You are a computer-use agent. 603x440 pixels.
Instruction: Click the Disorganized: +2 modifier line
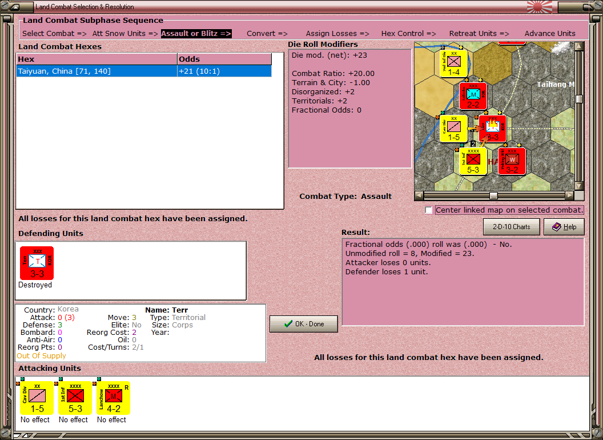(323, 92)
